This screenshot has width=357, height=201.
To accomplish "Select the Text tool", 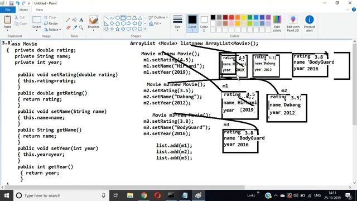I will 81,20.
